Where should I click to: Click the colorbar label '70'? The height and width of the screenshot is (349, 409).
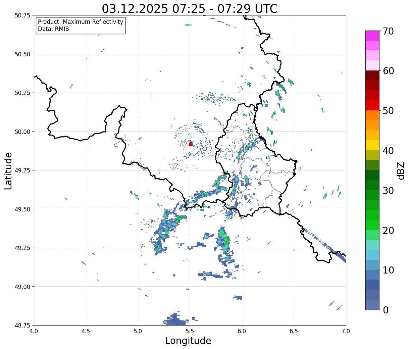click(x=388, y=31)
